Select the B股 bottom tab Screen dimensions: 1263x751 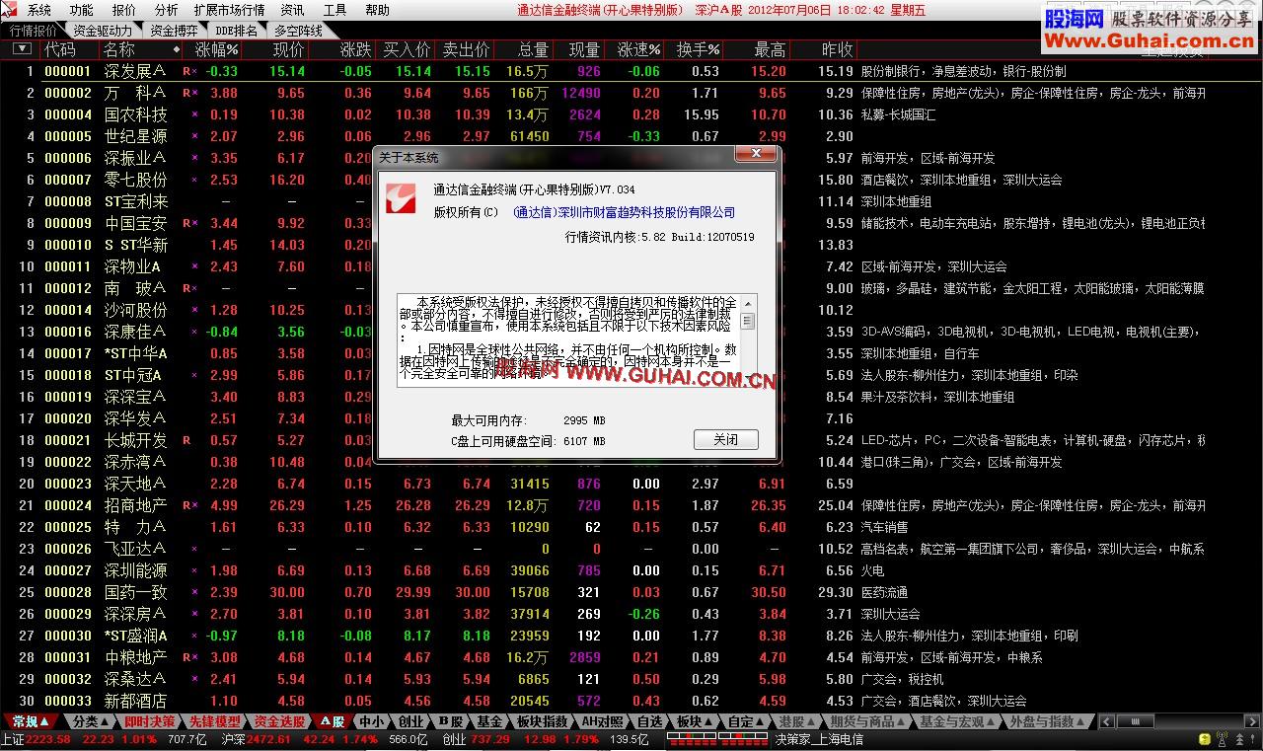pos(451,722)
